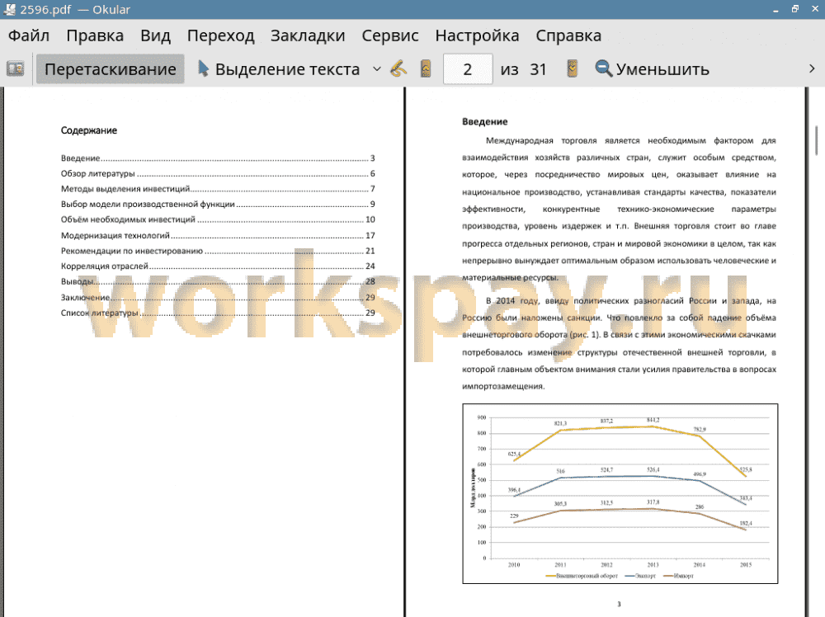Click the Импорт legend entry in chart
The height and width of the screenshot is (617, 825).
pyautogui.click(x=679, y=576)
